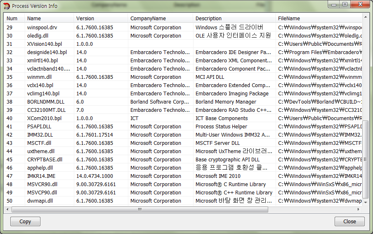
Task: Minimize the Process Version Info window
Action: point(333,4)
